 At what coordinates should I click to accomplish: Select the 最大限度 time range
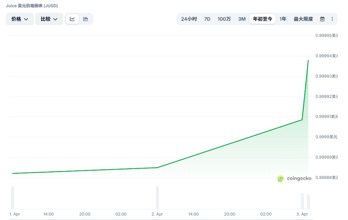pyautogui.click(x=303, y=19)
